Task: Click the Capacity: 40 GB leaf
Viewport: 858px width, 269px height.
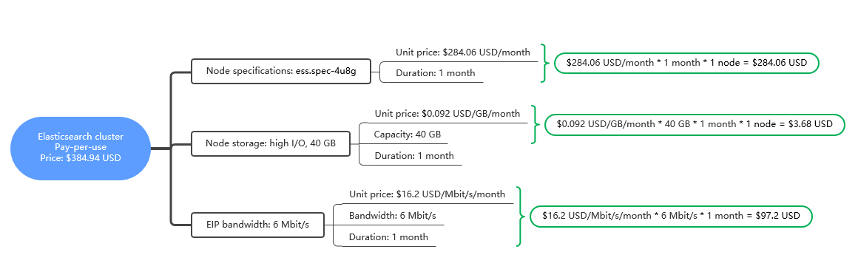Action: [x=408, y=134]
